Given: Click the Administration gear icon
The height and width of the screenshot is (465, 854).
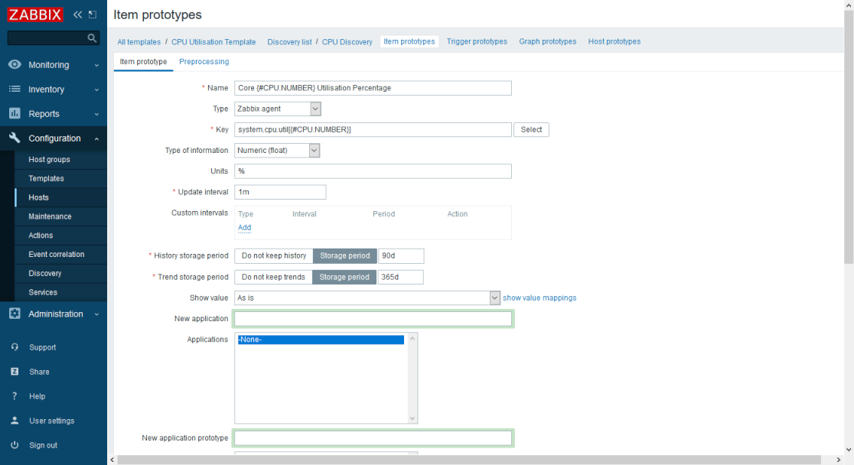Looking at the screenshot, I should click(15, 314).
